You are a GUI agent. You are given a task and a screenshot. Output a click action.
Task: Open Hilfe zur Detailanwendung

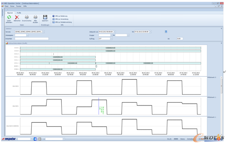[62, 22]
